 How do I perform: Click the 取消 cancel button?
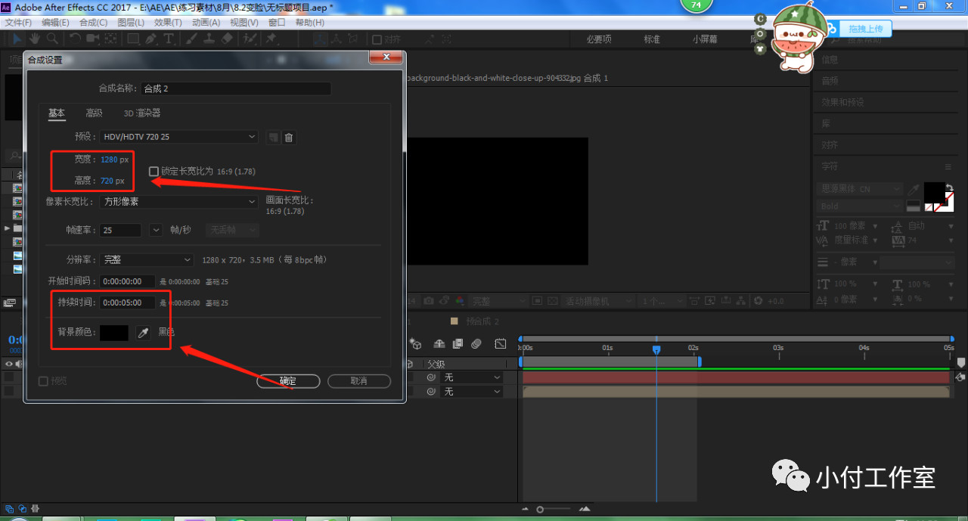pyautogui.click(x=358, y=381)
